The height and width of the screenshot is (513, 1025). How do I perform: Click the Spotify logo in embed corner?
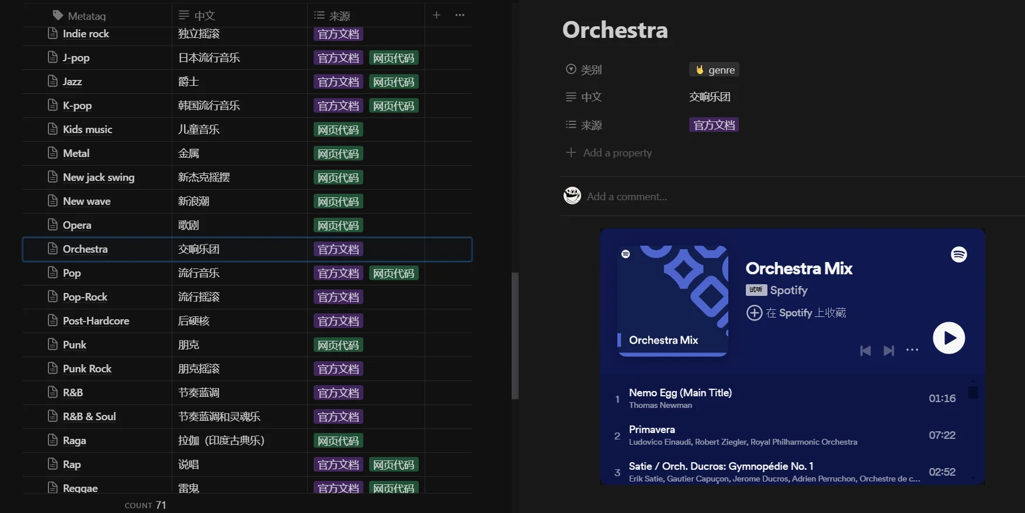(959, 254)
